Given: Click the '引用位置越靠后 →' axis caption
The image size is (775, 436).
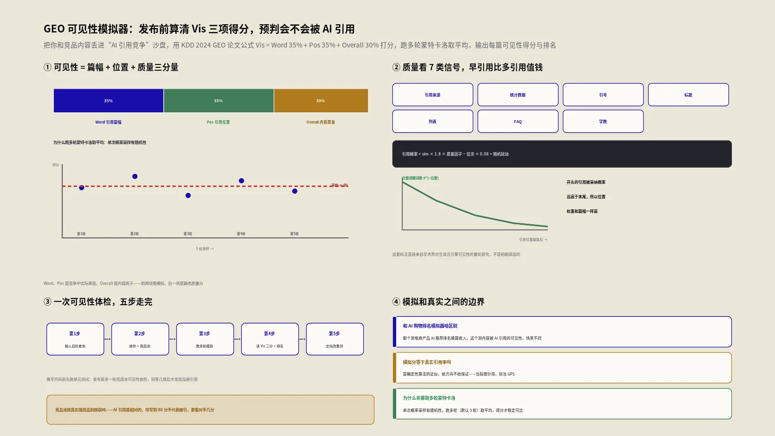Looking at the screenshot, I should click(x=533, y=239).
